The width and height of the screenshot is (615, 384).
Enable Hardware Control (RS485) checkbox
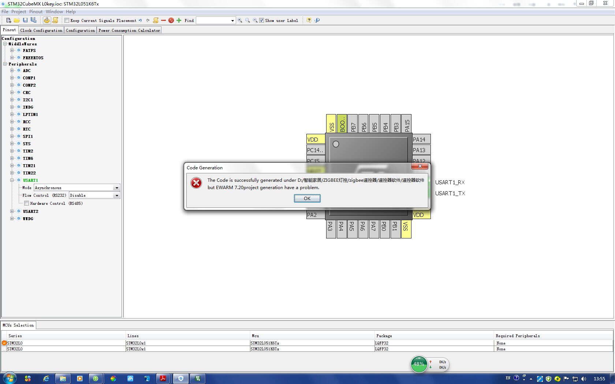[27, 203]
